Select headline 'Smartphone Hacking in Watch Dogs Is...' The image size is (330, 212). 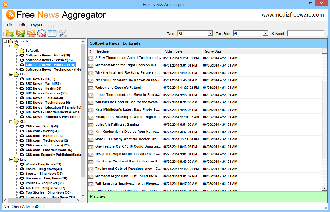[x=127, y=117]
